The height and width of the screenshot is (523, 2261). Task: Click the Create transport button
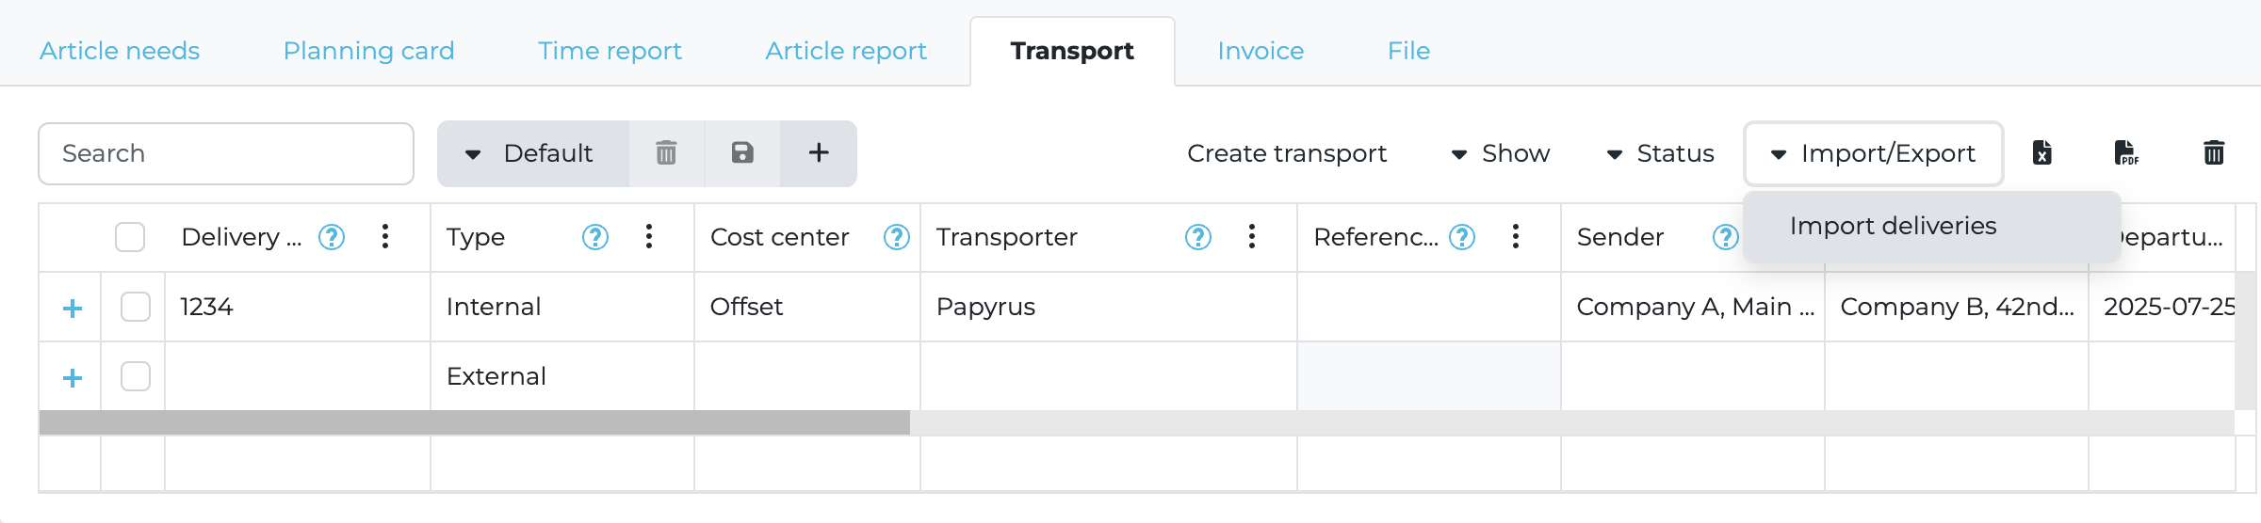(1286, 153)
